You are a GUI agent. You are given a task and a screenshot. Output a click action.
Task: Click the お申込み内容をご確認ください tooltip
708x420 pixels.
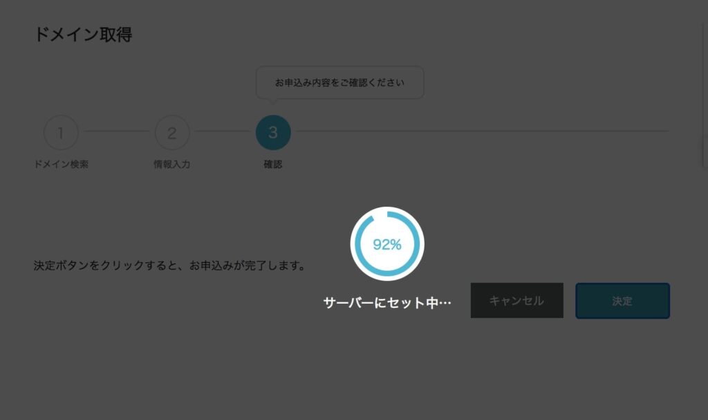point(339,83)
